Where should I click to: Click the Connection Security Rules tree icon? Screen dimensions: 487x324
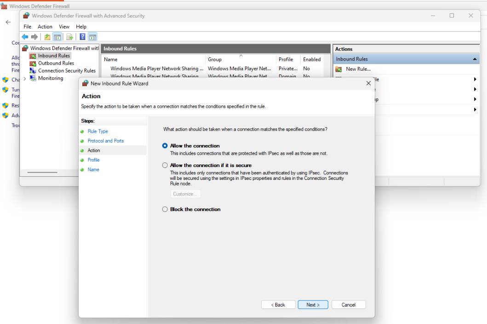click(33, 71)
